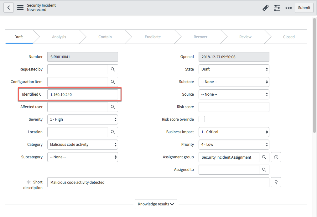Look up Affected user using search icon
The width and height of the screenshot is (317, 217).
(x=113, y=107)
